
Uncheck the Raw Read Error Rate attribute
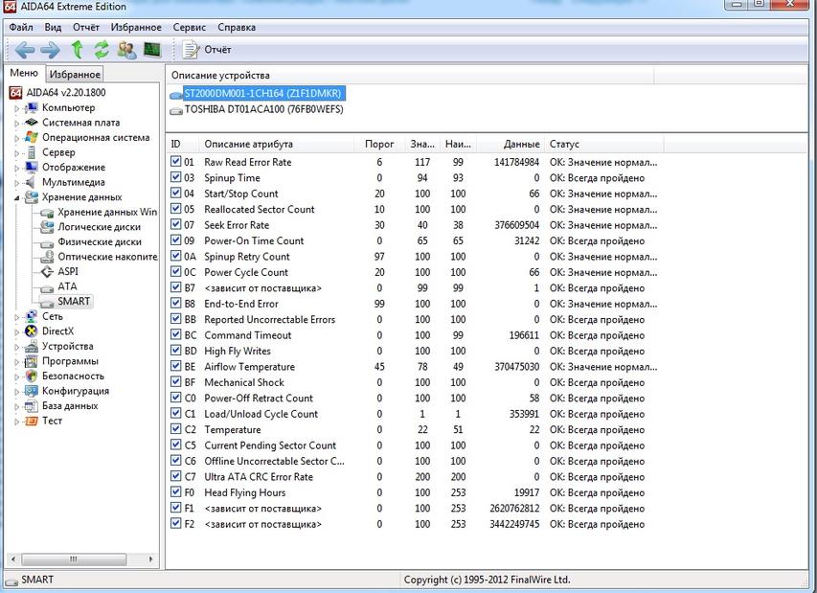click(175, 162)
